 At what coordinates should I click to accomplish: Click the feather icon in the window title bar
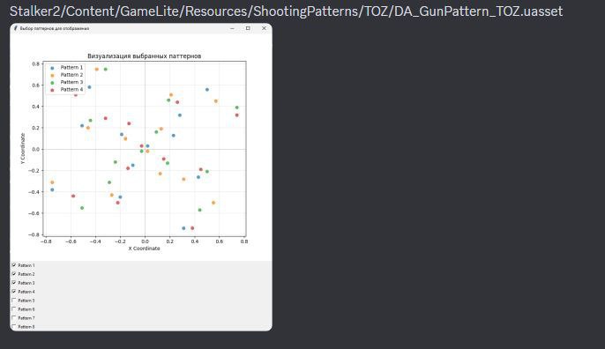click(16, 28)
